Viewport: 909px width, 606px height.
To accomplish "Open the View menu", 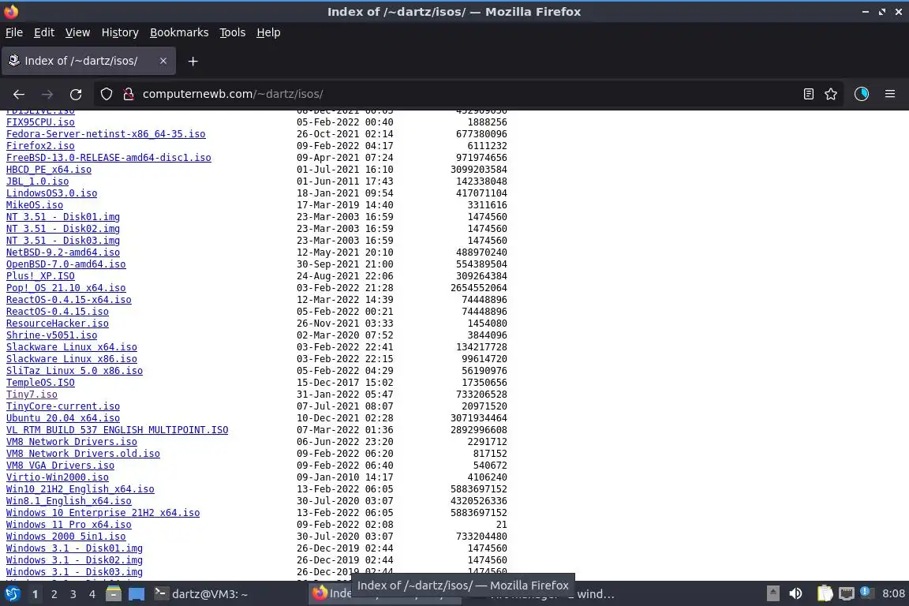I will pyautogui.click(x=77, y=32).
